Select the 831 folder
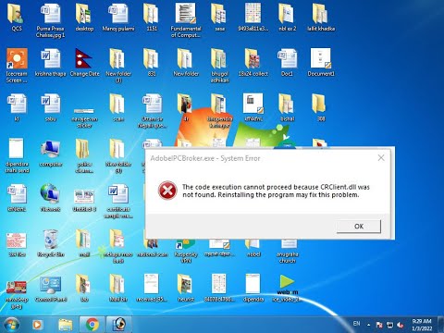444x333 pixels. click(x=152, y=62)
